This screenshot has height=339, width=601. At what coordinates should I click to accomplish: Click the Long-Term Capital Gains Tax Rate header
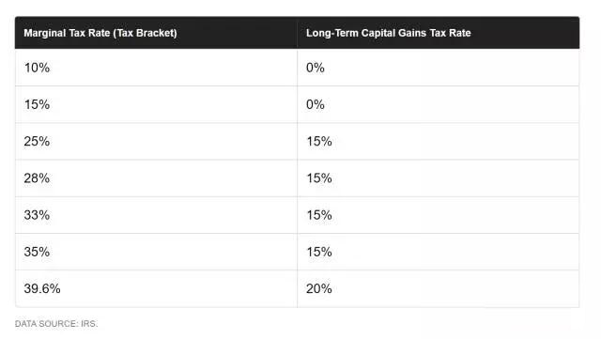pyautogui.click(x=439, y=33)
